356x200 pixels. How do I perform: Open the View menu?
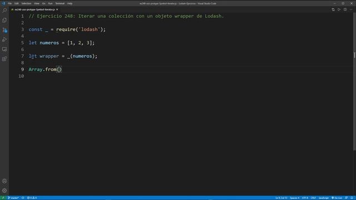37,3
